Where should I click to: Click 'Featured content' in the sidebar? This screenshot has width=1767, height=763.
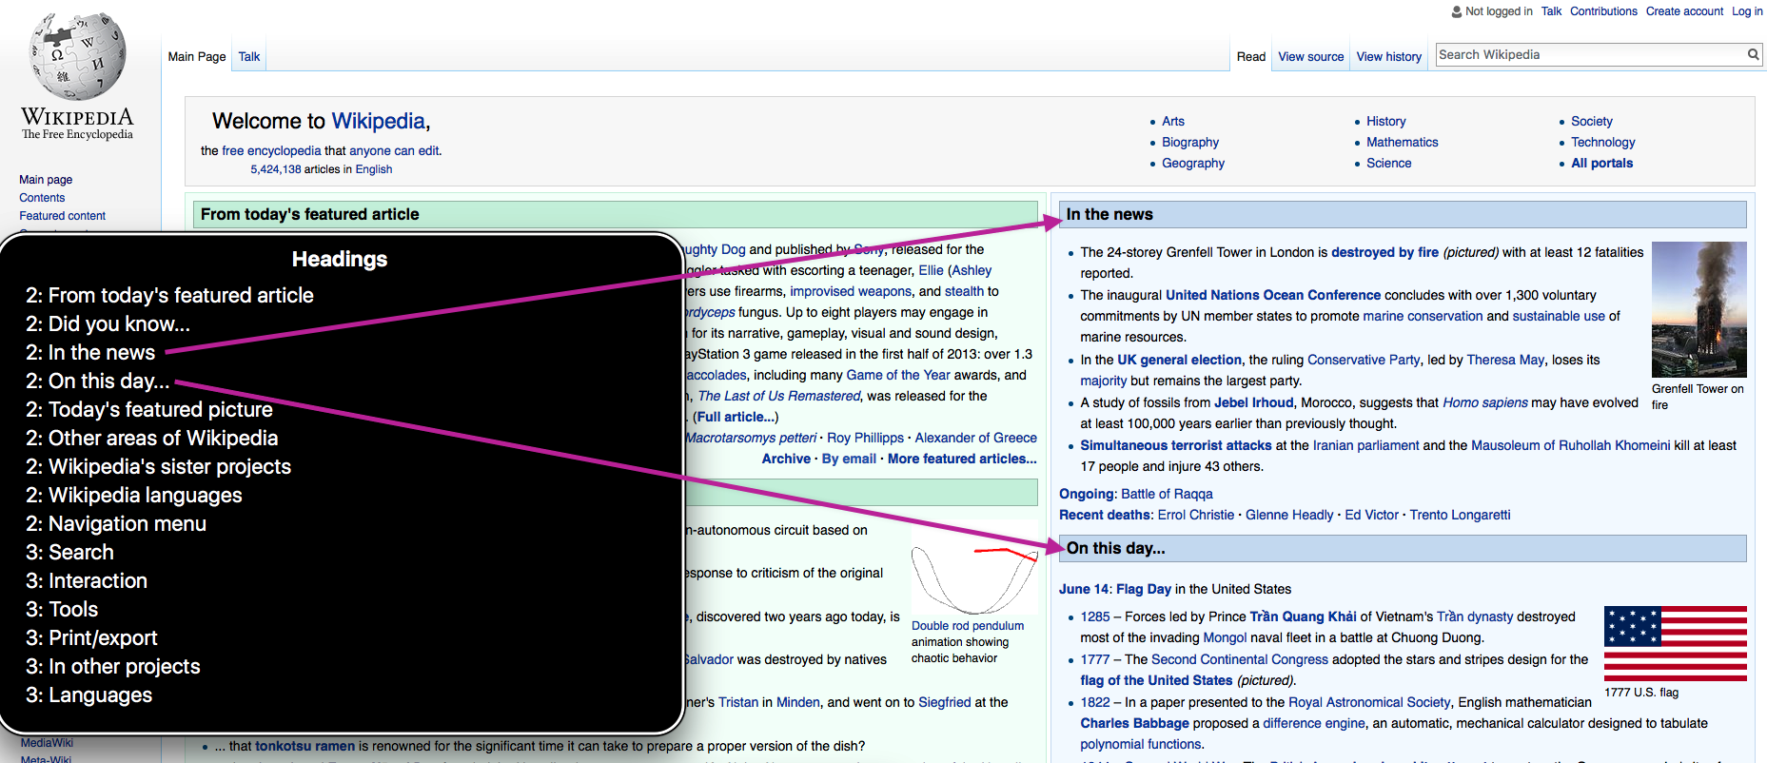click(62, 216)
